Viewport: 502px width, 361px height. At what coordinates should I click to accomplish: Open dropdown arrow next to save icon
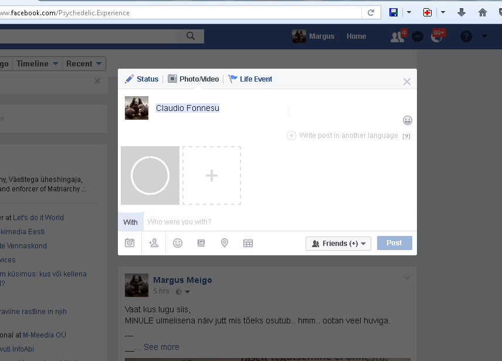coord(409,12)
